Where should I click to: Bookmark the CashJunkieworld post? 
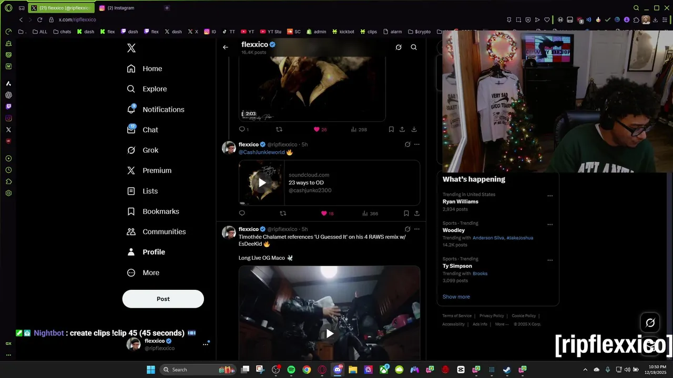(x=406, y=213)
